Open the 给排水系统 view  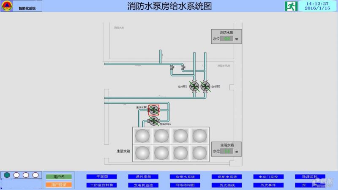point(185,176)
